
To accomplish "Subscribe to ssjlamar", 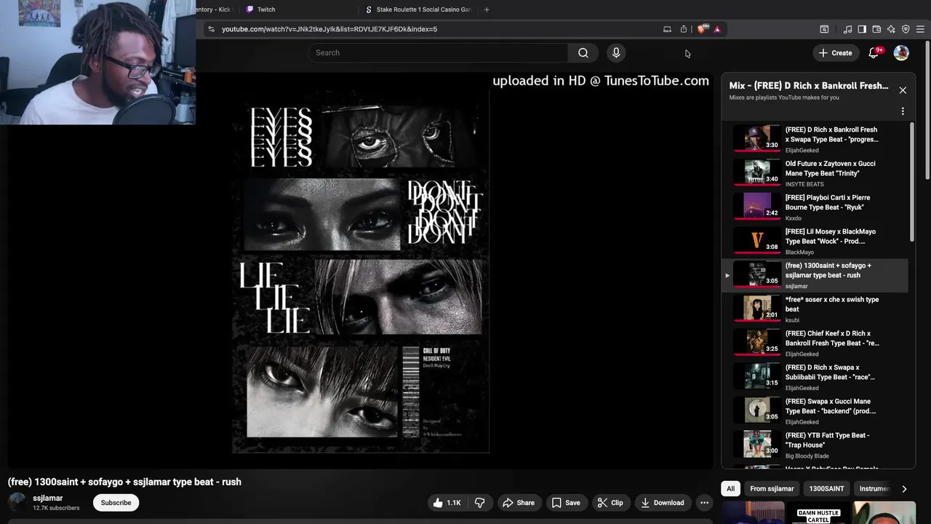I will (116, 502).
